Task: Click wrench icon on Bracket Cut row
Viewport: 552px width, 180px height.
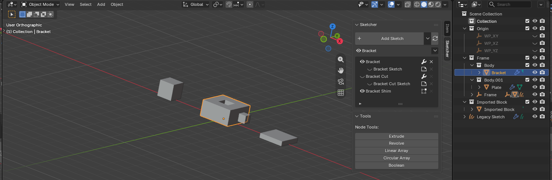Action: pos(424,76)
